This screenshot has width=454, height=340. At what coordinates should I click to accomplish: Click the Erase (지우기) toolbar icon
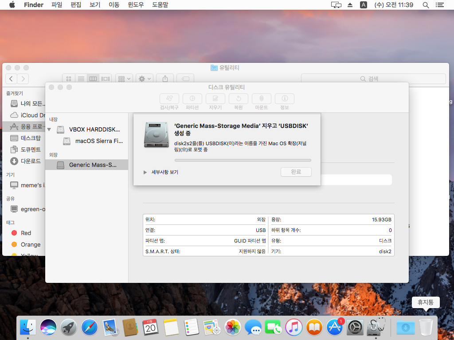click(x=215, y=99)
